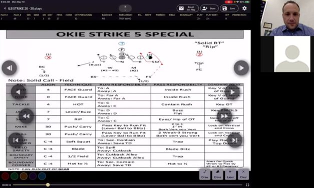Click the PROTECTION column header
The width and height of the screenshot is (314, 188).
[x=239, y=15]
